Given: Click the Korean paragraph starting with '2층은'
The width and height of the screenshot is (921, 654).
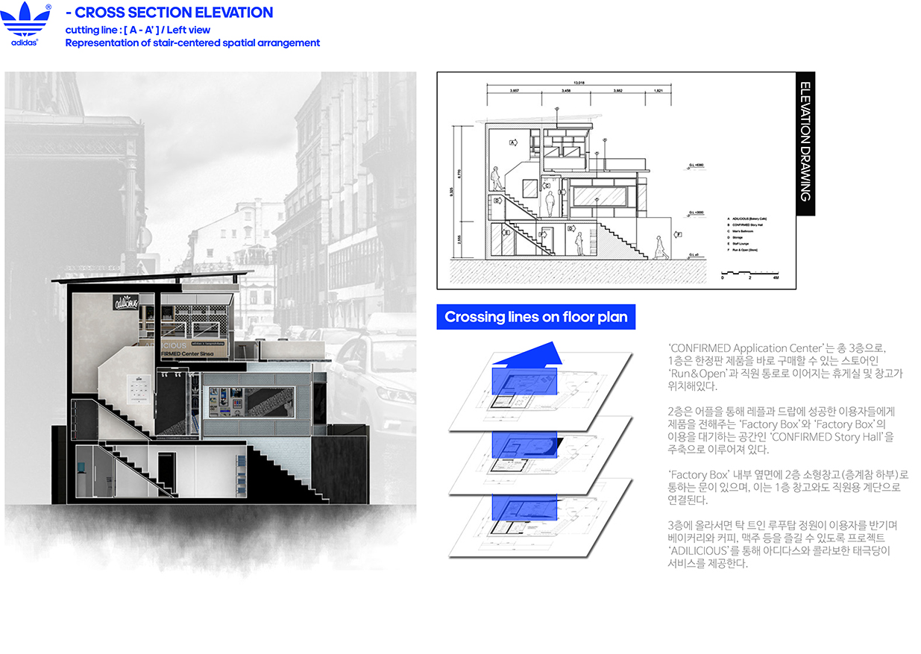Looking at the screenshot, I should (782, 431).
